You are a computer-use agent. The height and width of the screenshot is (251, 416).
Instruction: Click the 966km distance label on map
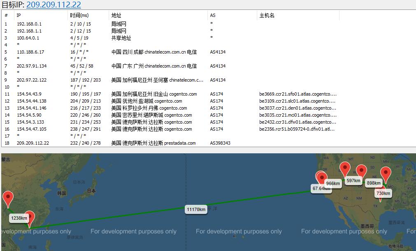pos(333,183)
